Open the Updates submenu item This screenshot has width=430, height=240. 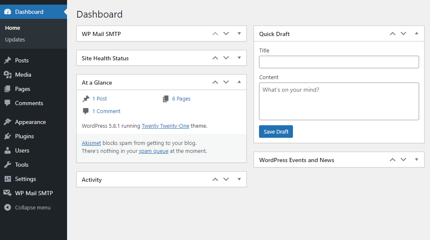(15, 39)
